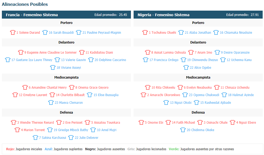Click the blue shirt icon beside Maeva Clemaron
The image size is (264, 155).
51,102
